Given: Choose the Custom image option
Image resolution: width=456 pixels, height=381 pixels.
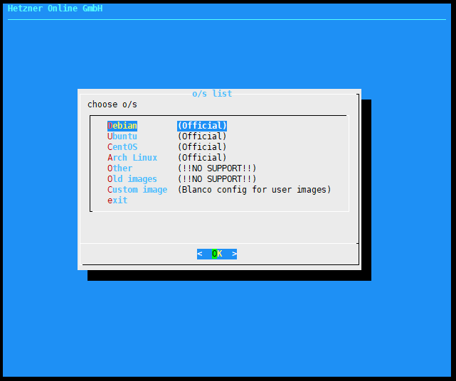Looking at the screenshot, I should coord(137,190).
